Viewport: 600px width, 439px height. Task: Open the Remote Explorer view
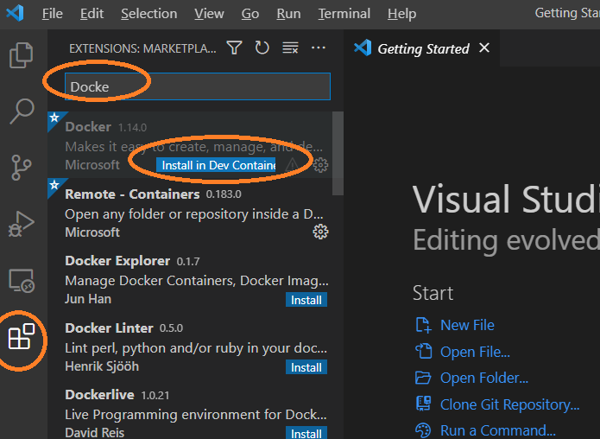click(22, 280)
